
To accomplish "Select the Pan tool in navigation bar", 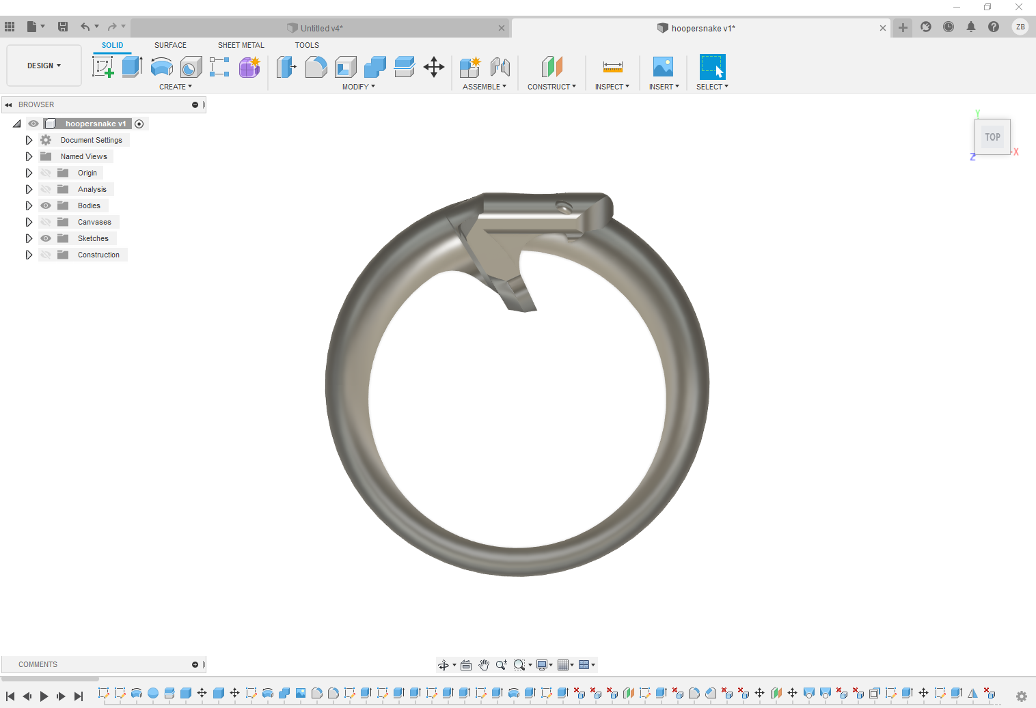I will (x=484, y=664).
